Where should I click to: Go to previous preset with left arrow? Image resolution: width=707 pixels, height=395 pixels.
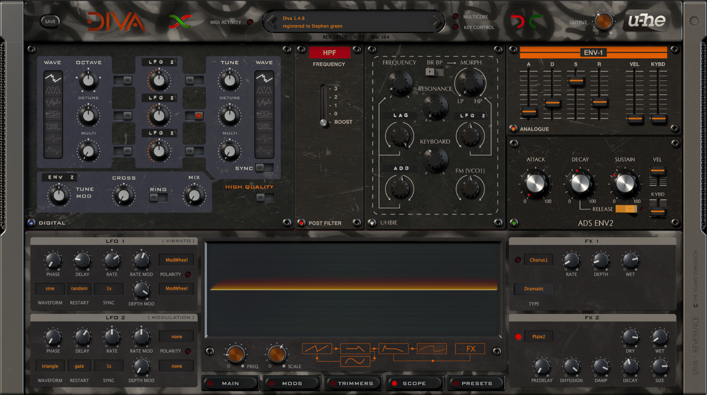(x=271, y=21)
